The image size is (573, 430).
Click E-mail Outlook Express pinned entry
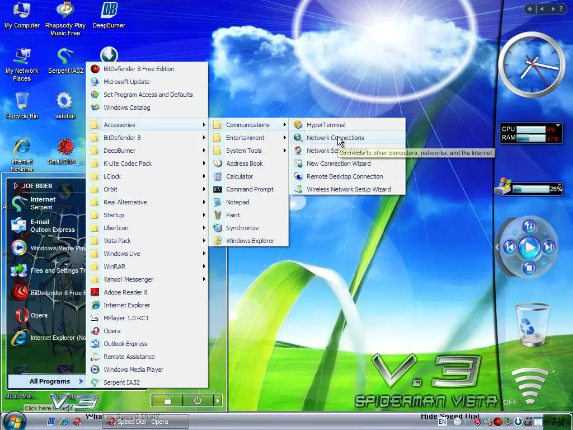click(x=47, y=226)
